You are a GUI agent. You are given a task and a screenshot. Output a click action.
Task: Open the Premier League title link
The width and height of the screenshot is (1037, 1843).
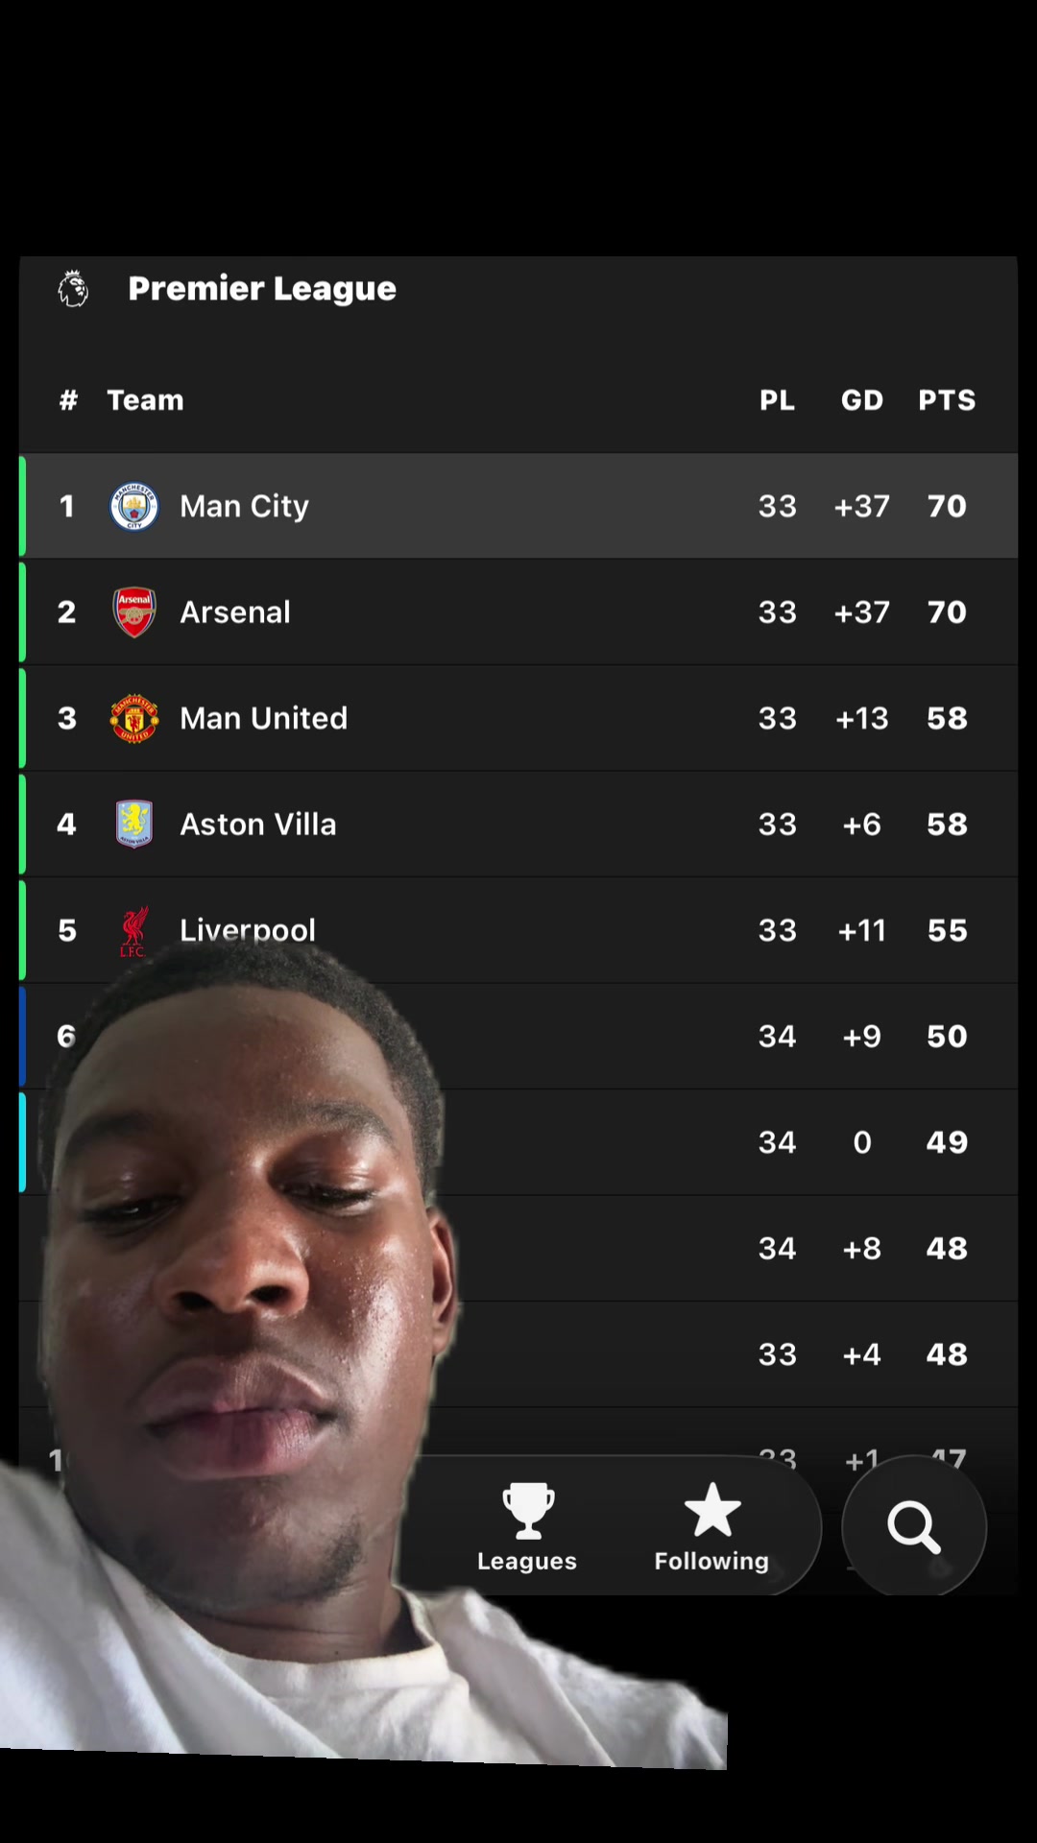[262, 288]
